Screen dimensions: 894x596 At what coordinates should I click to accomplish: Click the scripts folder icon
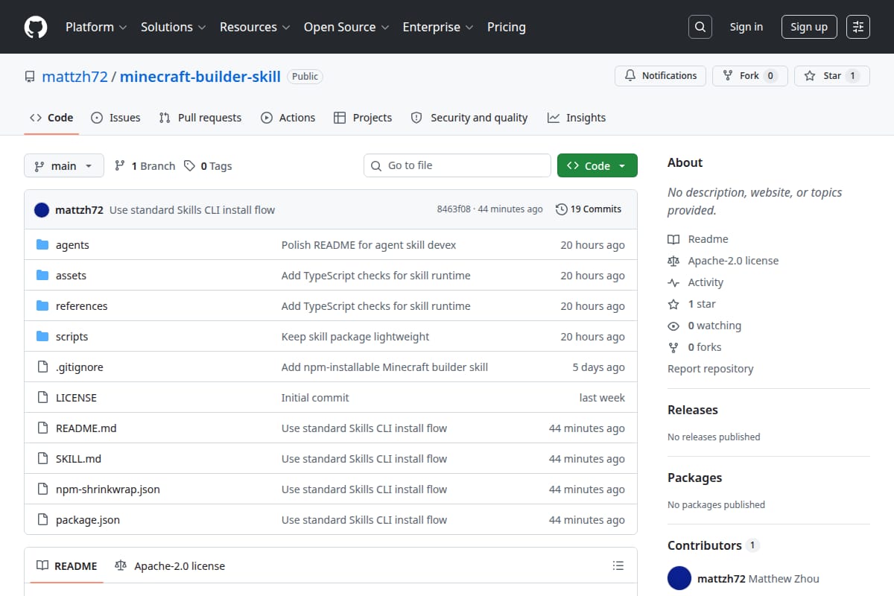pyautogui.click(x=42, y=337)
